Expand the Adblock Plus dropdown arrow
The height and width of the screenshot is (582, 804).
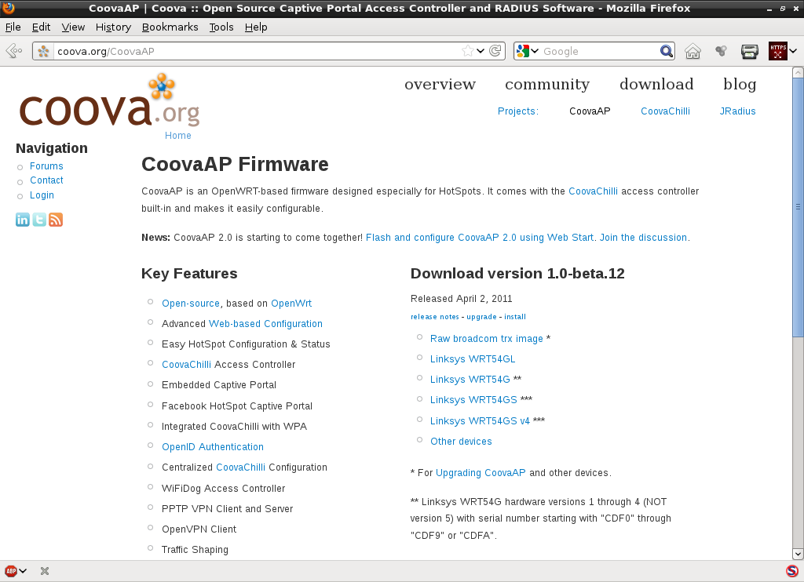pos(23,571)
